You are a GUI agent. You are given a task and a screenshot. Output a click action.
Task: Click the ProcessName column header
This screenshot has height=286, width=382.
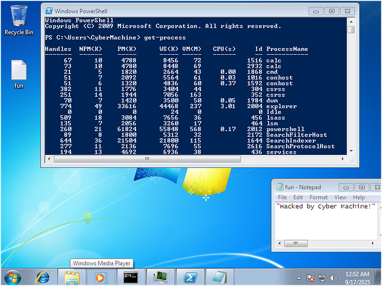[287, 49]
